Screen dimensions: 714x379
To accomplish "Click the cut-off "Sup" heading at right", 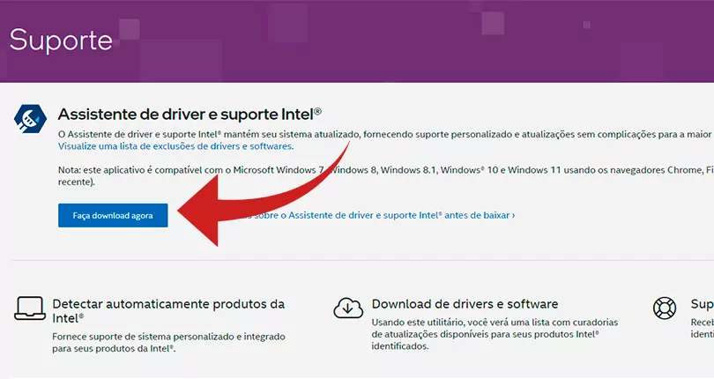I will tap(702, 304).
